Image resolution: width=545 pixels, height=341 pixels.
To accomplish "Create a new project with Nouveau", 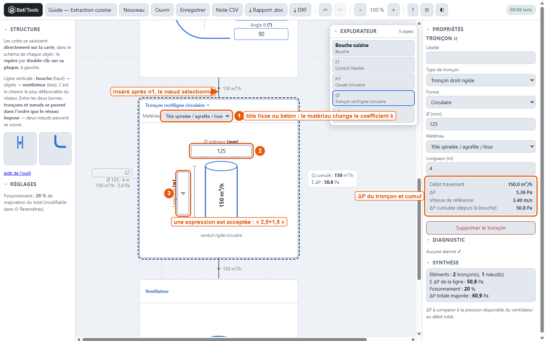I will point(134,10).
